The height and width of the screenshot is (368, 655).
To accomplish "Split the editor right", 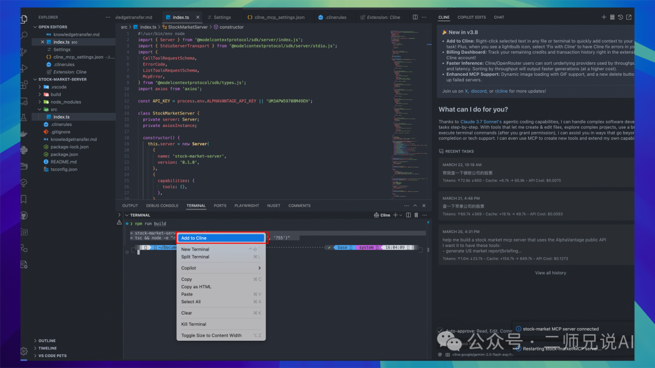I will click(x=415, y=17).
